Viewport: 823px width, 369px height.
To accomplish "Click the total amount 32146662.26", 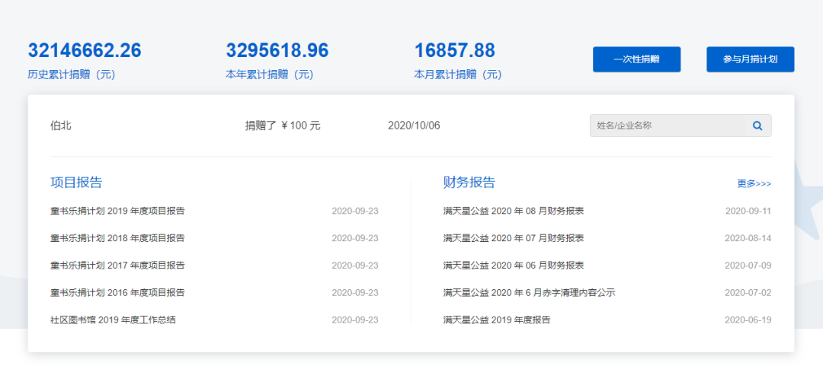I will [85, 50].
